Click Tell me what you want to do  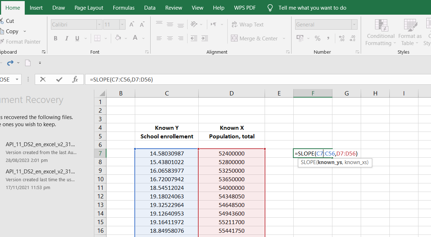[x=312, y=8]
